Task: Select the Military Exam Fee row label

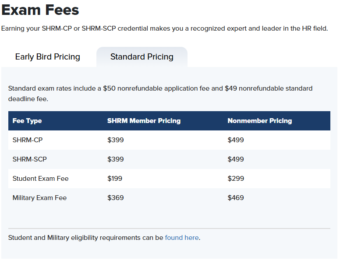Action: (x=39, y=198)
